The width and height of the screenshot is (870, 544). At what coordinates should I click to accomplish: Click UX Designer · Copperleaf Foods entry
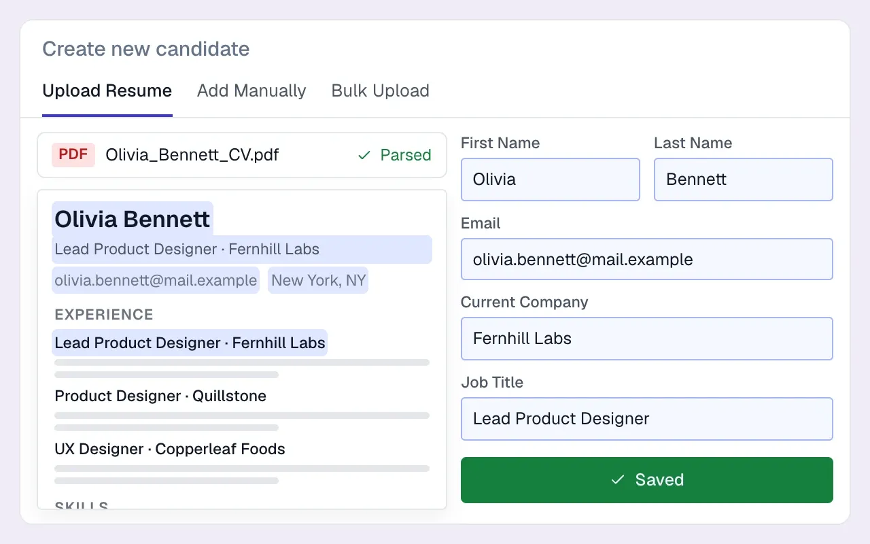click(170, 449)
